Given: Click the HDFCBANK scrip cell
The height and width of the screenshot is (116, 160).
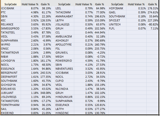Looking at the screenshot, I should pos(117,8).
